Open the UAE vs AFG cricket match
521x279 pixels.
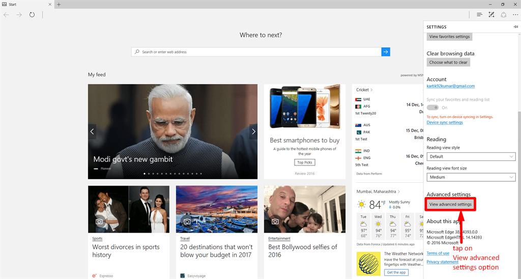point(389,106)
